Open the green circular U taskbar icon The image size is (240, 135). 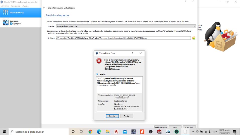click(x=176, y=132)
